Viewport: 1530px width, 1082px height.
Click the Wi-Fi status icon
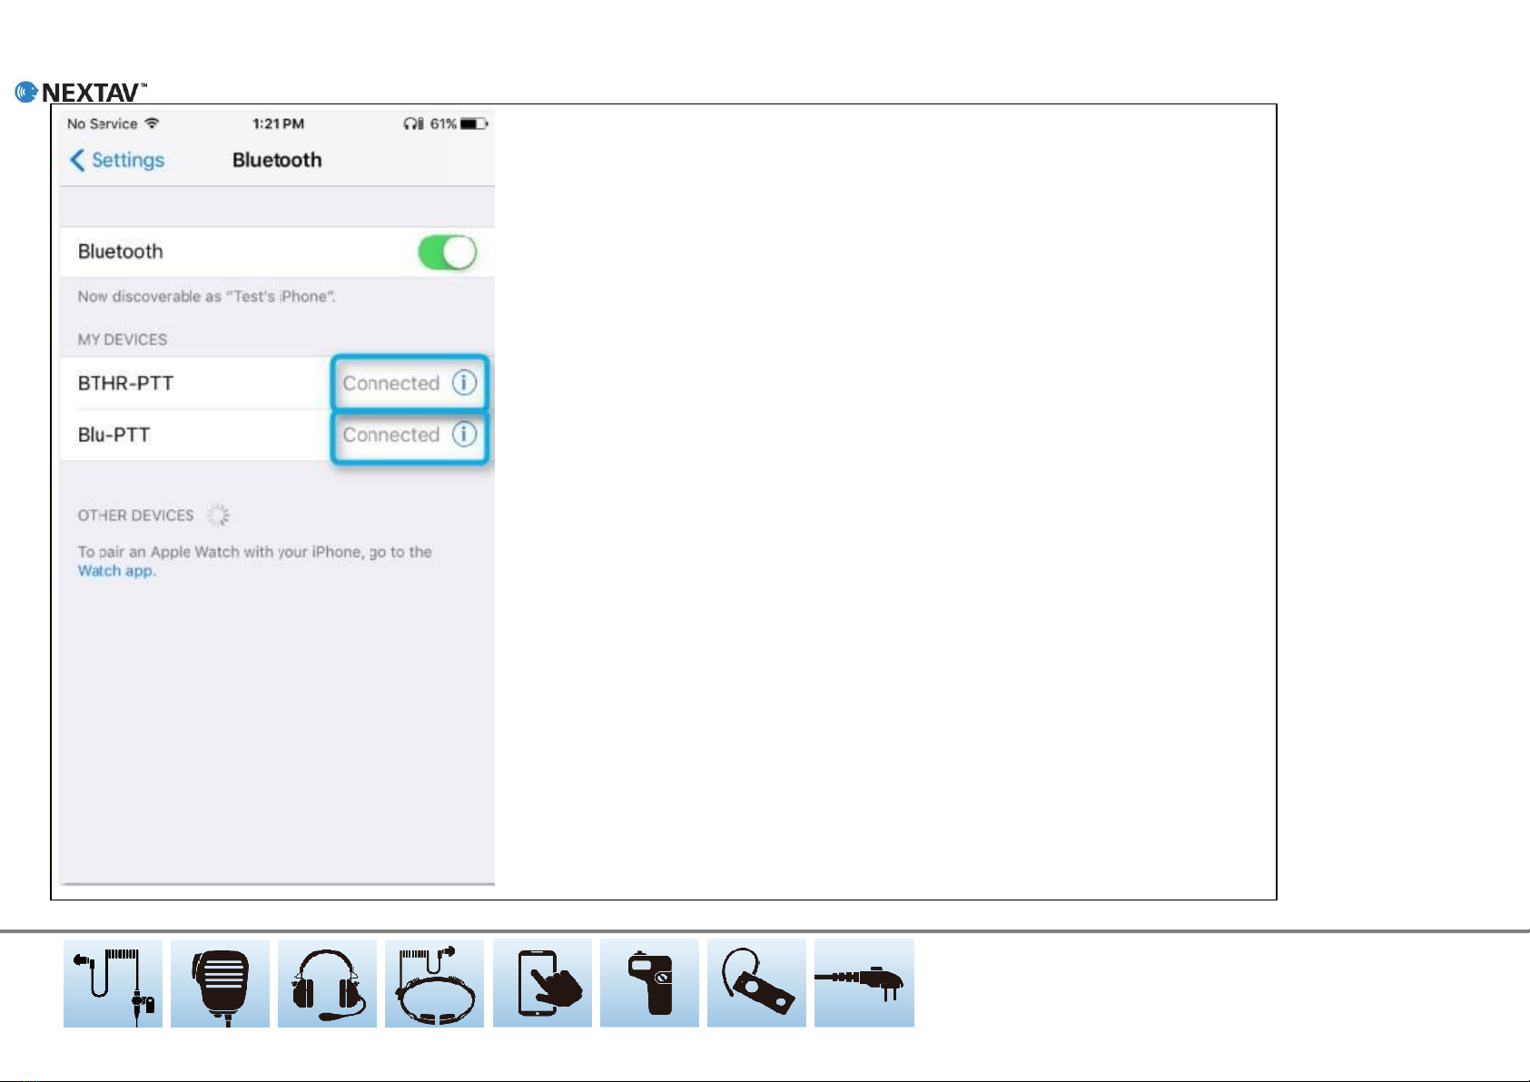coord(152,123)
